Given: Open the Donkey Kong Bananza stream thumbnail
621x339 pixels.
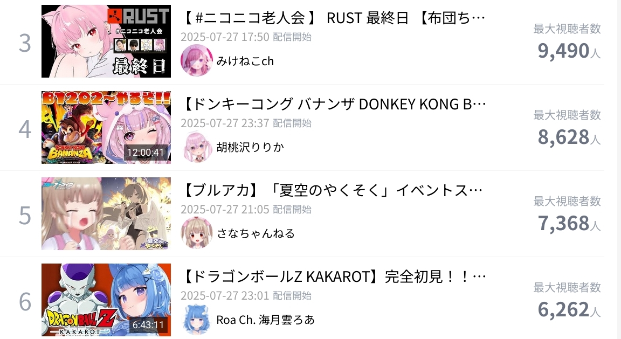Looking at the screenshot, I should coord(106,128).
